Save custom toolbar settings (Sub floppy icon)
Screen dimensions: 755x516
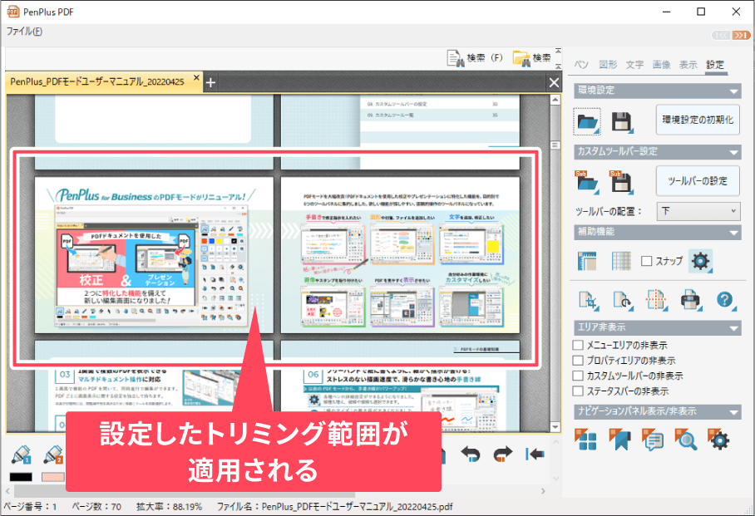(622, 182)
